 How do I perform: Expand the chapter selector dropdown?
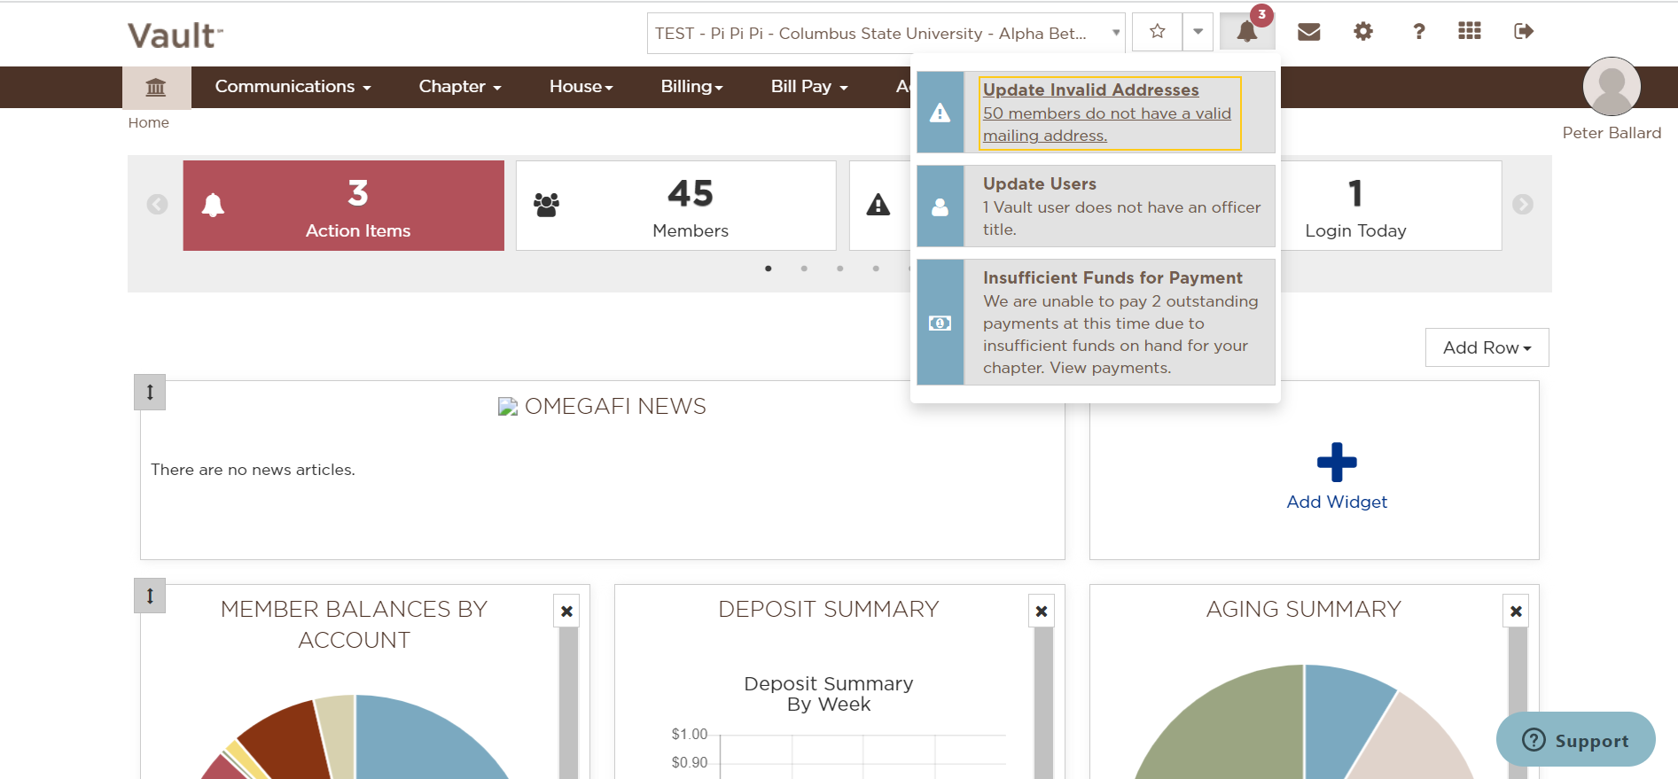point(1115,33)
